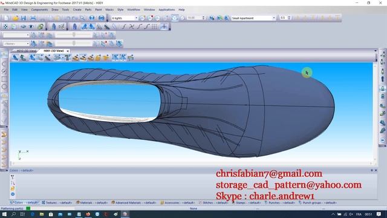The image size is (387, 218).
Task: Click the taskbar Search magnifier
Action: 13,214
